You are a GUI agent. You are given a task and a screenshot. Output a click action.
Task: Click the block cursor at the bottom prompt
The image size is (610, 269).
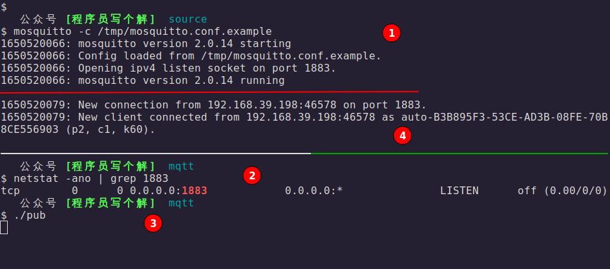click(4, 227)
